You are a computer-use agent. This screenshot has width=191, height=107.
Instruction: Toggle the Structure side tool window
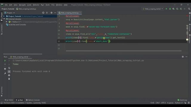[1, 29]
